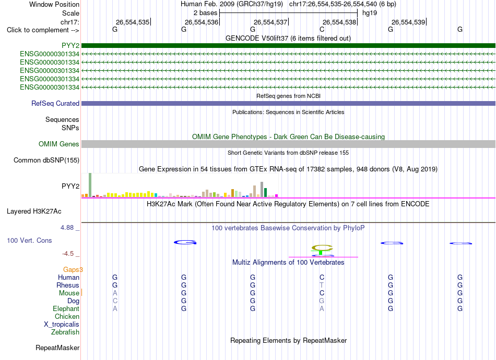Click the 'Click to complement -->' label
496x360 pixels.
[43, 30]
